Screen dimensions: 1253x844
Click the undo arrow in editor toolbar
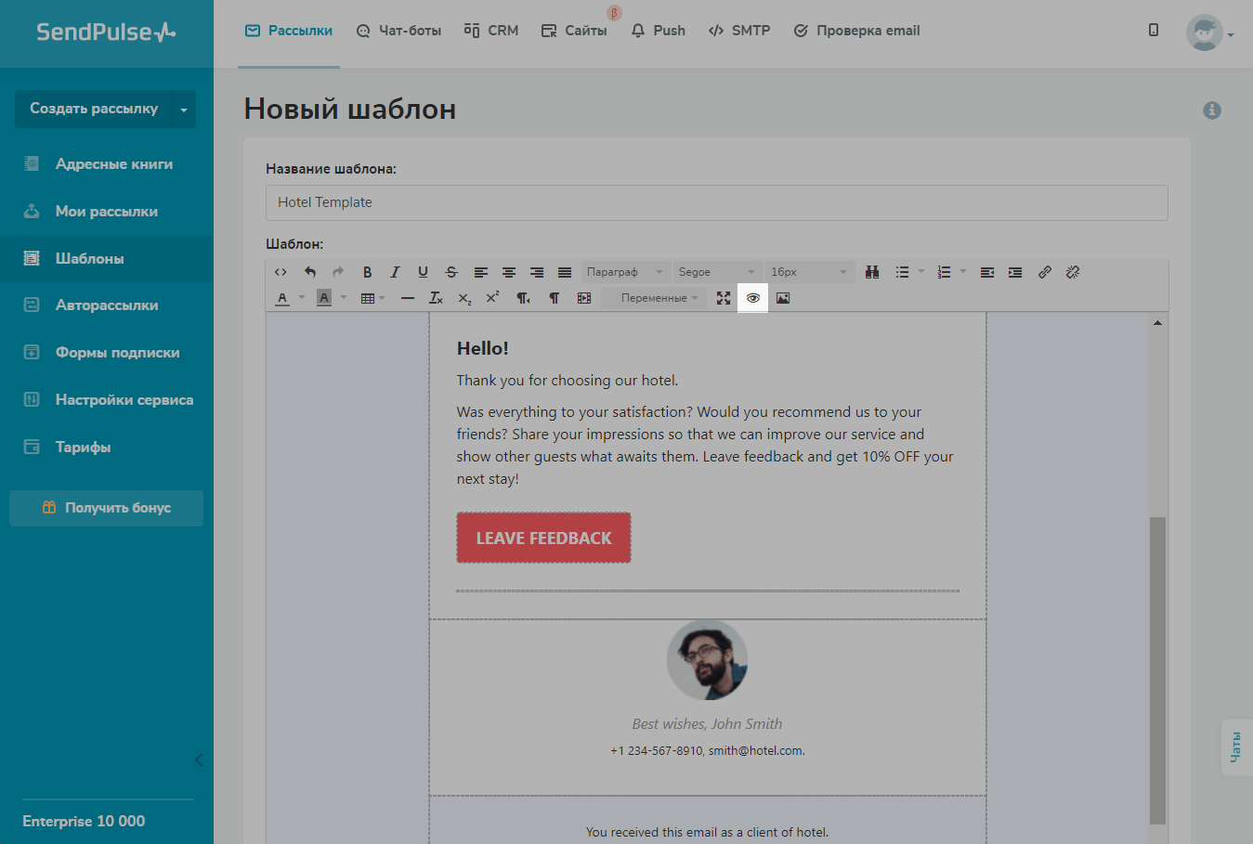[x=310, y=272]
